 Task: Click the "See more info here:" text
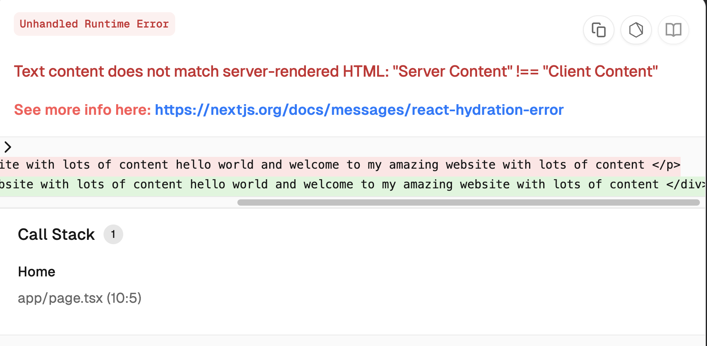[83, 110]
